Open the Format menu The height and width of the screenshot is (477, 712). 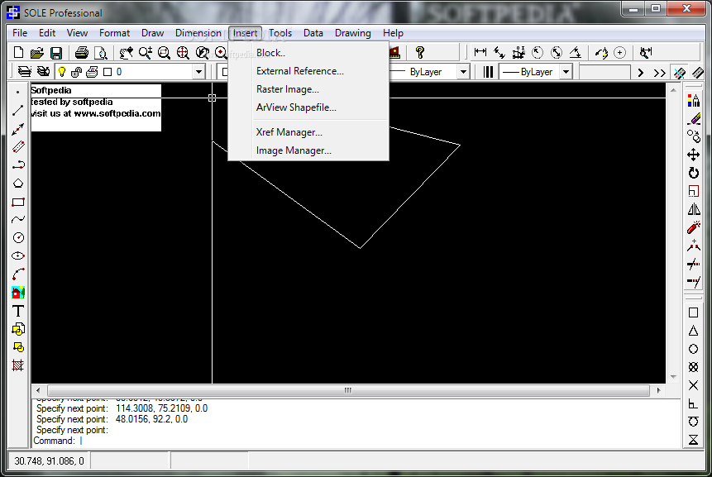tap(114, 33)
